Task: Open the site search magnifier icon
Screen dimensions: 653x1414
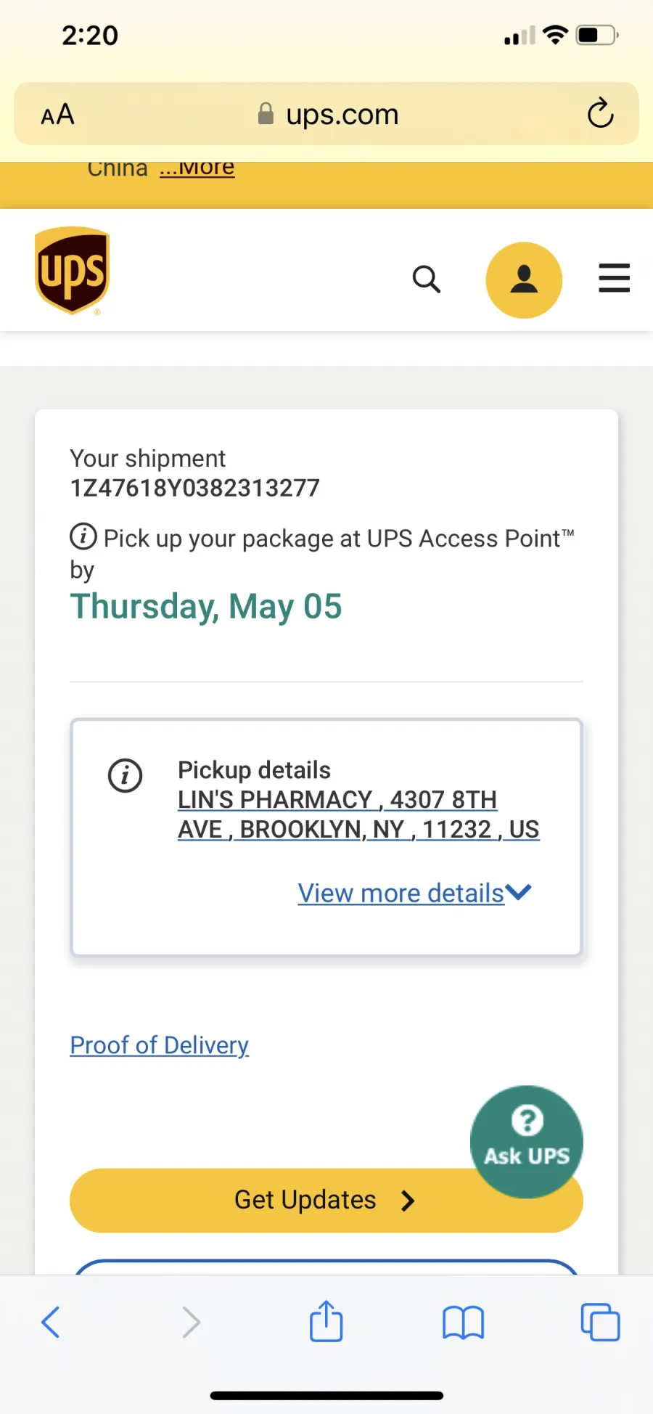Action: [x=427, y=279]
